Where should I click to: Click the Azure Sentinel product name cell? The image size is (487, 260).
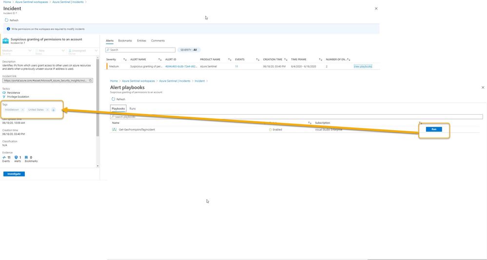point(209,67)
